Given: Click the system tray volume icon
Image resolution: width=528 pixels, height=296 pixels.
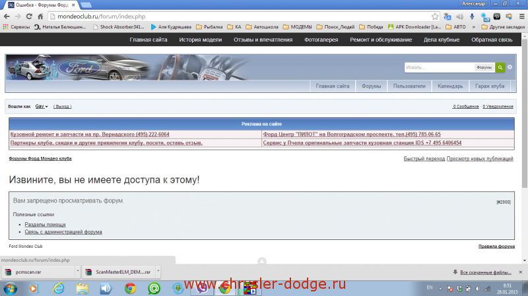Looking at the screenshot, I should (x=478, y=289).
